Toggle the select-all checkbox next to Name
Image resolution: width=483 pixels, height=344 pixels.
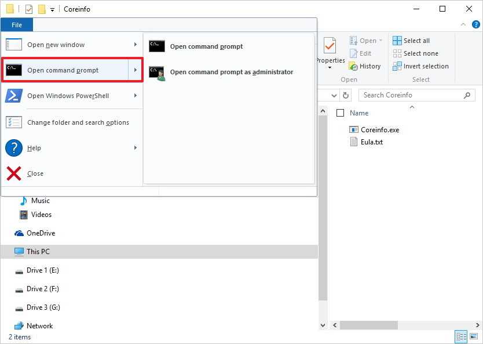click(341, 113)
